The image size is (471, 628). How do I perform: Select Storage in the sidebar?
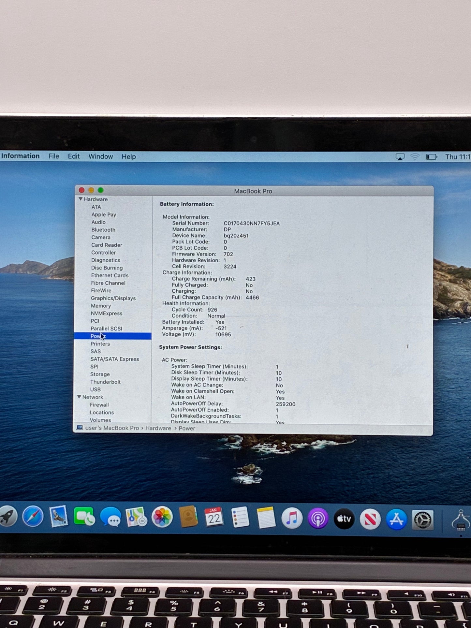tap(100, 374)
